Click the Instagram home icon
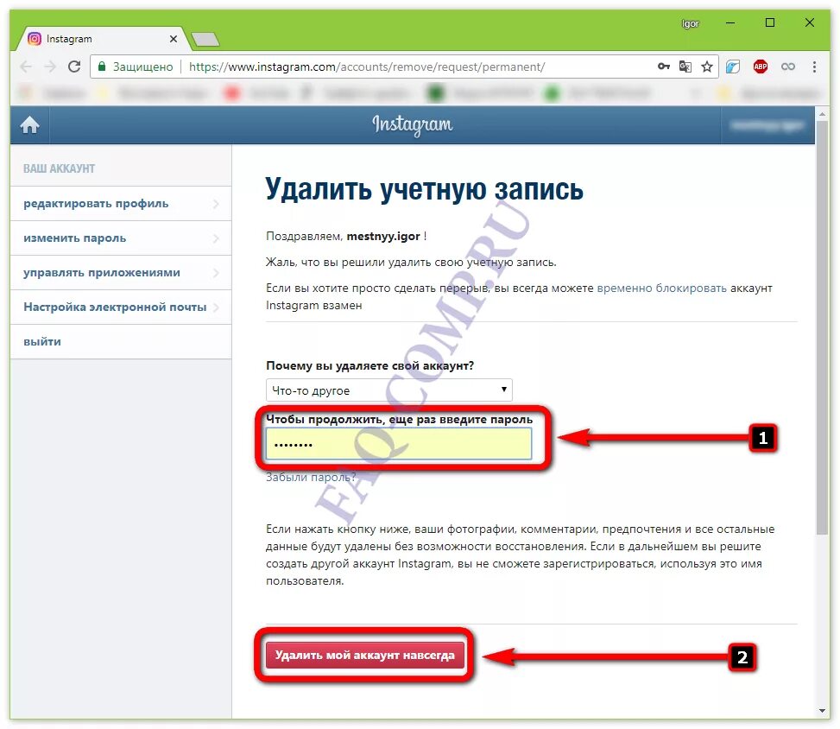Viewport: 840px width, 729px height. point(29,124)
